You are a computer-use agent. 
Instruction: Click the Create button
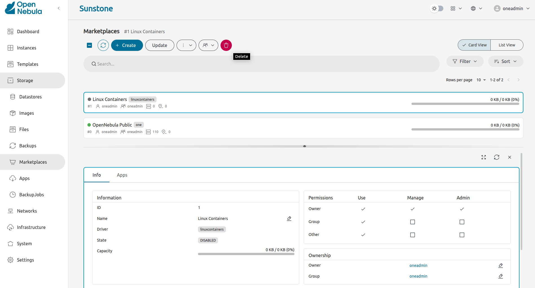pos(127,45)
